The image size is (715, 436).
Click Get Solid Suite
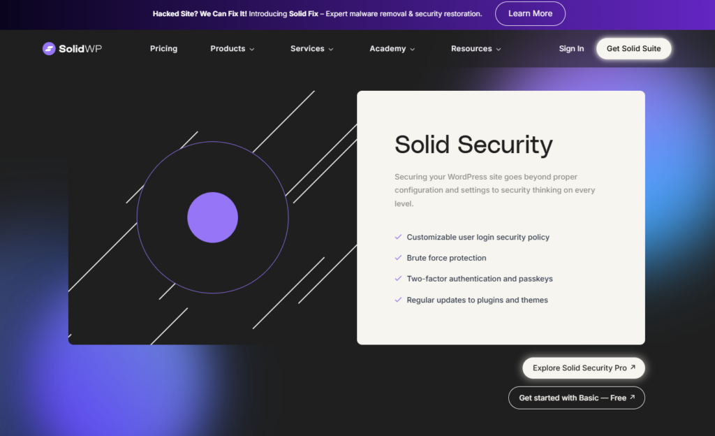pyautogui.click(x=633, y=48)
